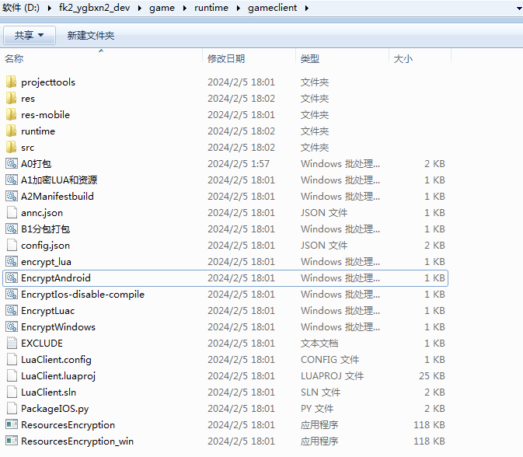523x457 pixels.
Task: Expand the arrow after runtime in address bar
Action: (236, 9)
